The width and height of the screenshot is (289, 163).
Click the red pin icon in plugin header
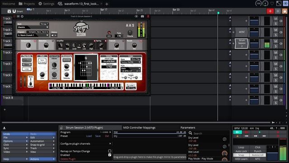(x=148, y=16)
